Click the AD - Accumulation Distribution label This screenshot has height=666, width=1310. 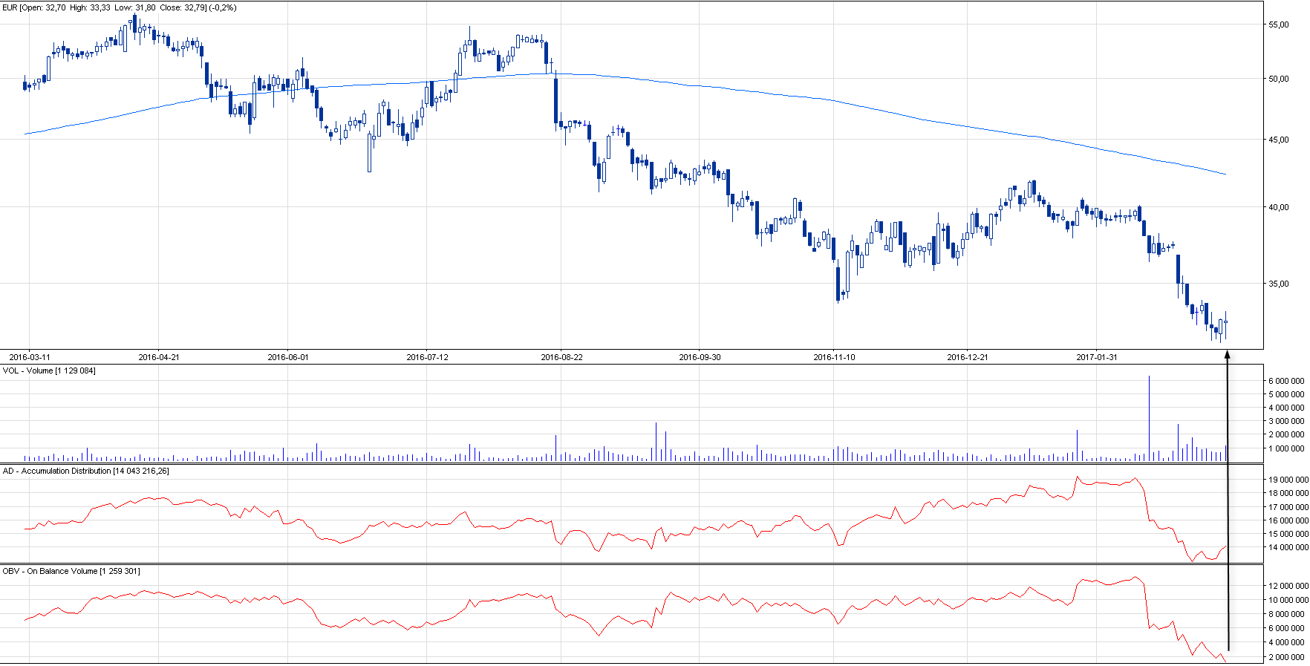coord(85,471)
